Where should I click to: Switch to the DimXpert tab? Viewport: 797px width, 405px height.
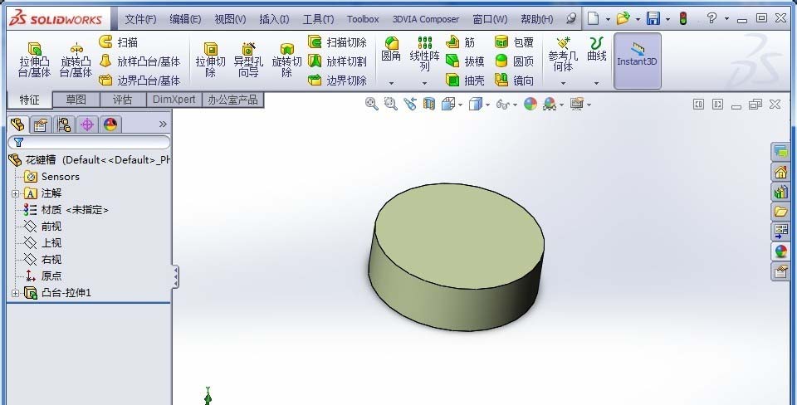(x=174, y=100)
